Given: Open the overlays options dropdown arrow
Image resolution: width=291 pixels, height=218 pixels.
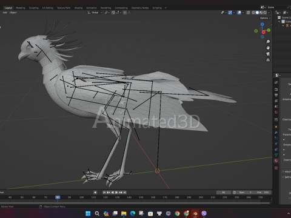Looking at the screenshot, I should (243, 13).
